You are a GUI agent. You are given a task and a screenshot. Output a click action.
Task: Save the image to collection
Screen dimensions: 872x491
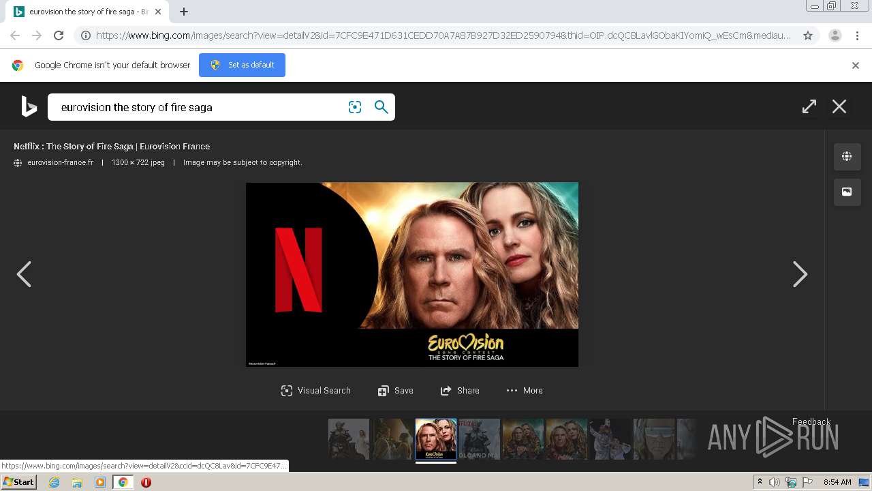tap(396, 391)
